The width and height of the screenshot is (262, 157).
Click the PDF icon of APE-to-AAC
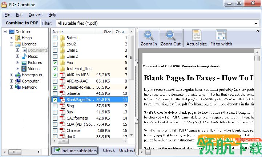click(63, 81)
